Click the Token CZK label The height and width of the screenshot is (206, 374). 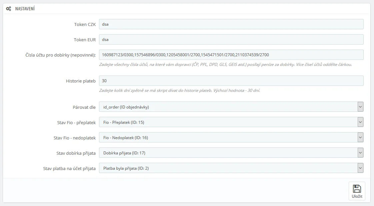coord(85,25)
